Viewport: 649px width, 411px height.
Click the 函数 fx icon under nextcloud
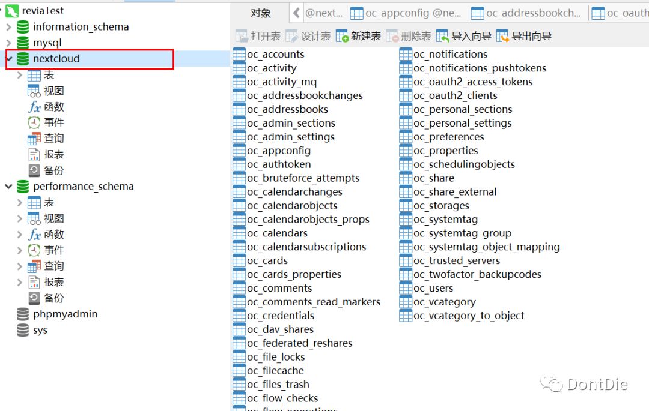tap(34, 107)
